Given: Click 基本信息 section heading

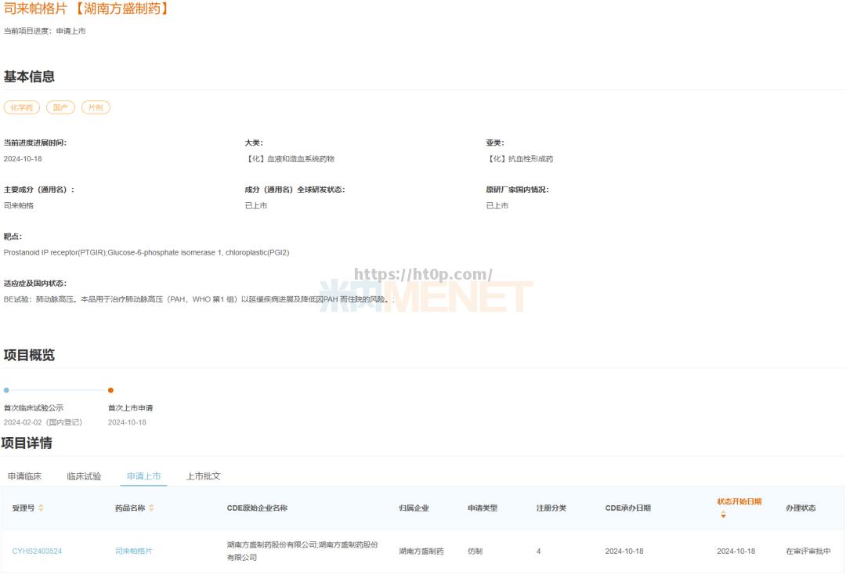Looking at the screenshot, I should pyautogui.click(x=29, y=77).
